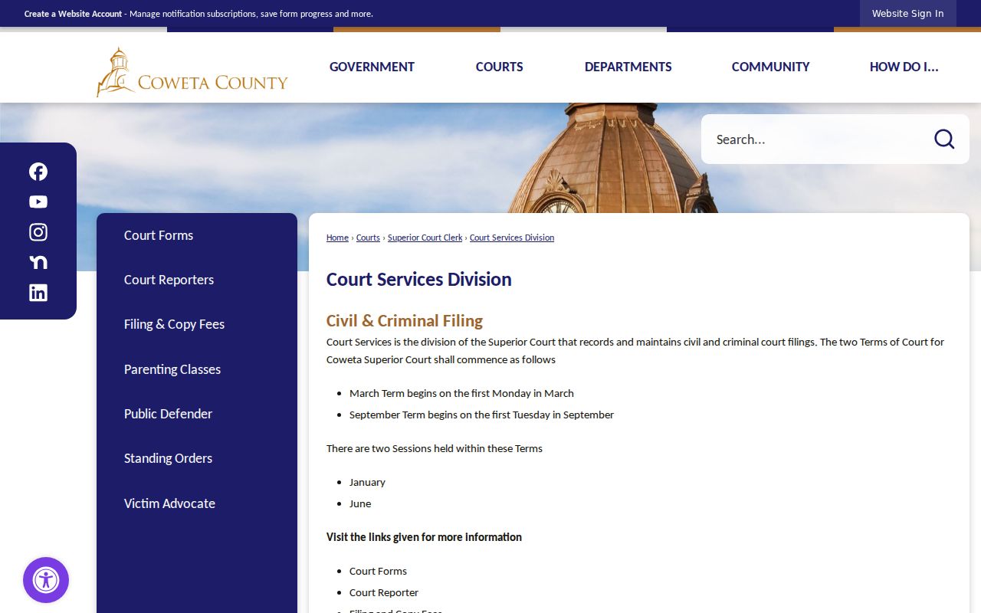Click the September Term bullet text
Viewport: 981px width, 613px height.
pos(481,415)
